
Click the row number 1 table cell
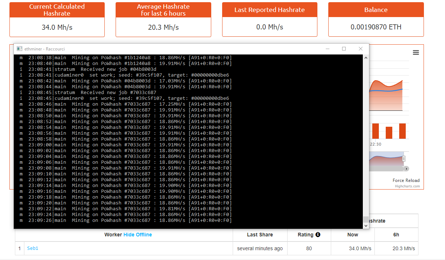[x=20, y=248]
